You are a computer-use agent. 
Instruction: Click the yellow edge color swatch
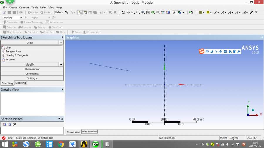(208, 12)
